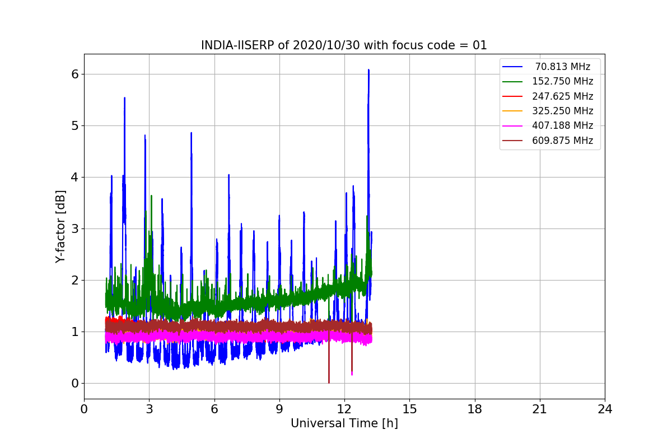Click the green line swatch in legend
The width and height of the screenshot is (672, 448).
point(512,81)
